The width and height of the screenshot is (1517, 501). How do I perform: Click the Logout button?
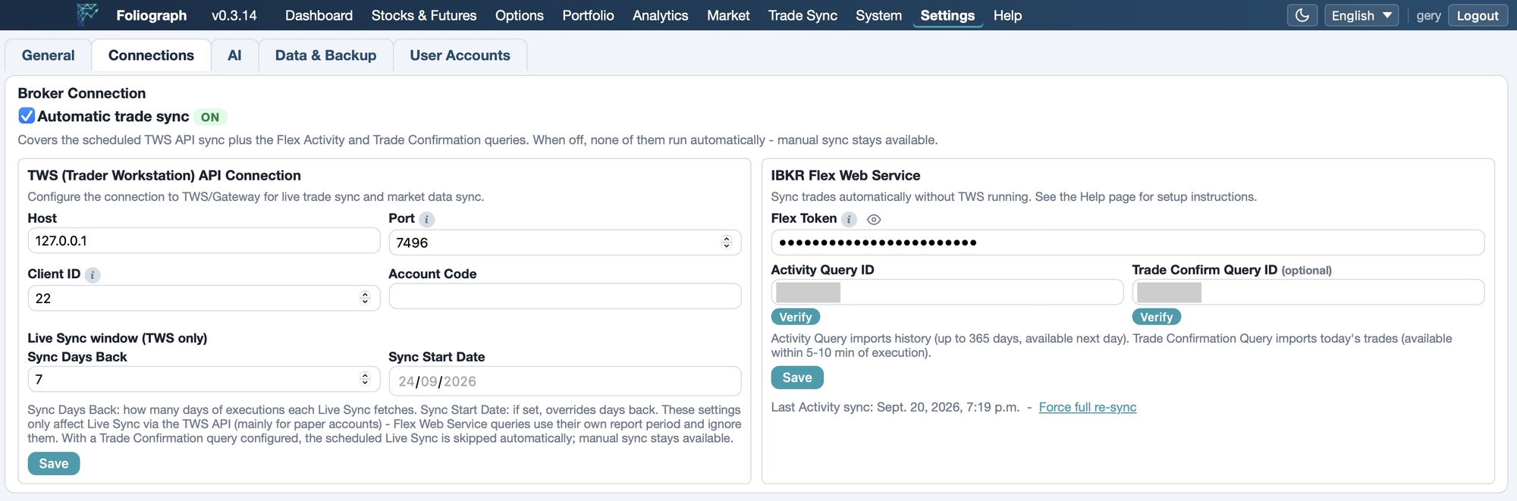1478,15
